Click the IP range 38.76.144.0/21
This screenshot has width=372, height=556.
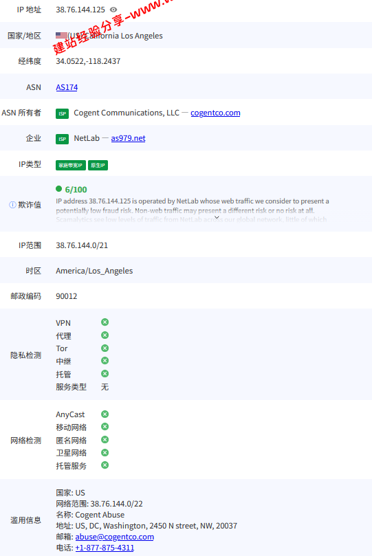[x=82, y=245]
